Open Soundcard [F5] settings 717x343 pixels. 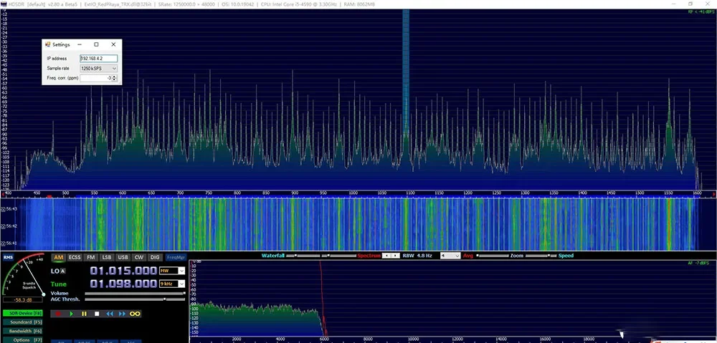[x=22, y=322]
